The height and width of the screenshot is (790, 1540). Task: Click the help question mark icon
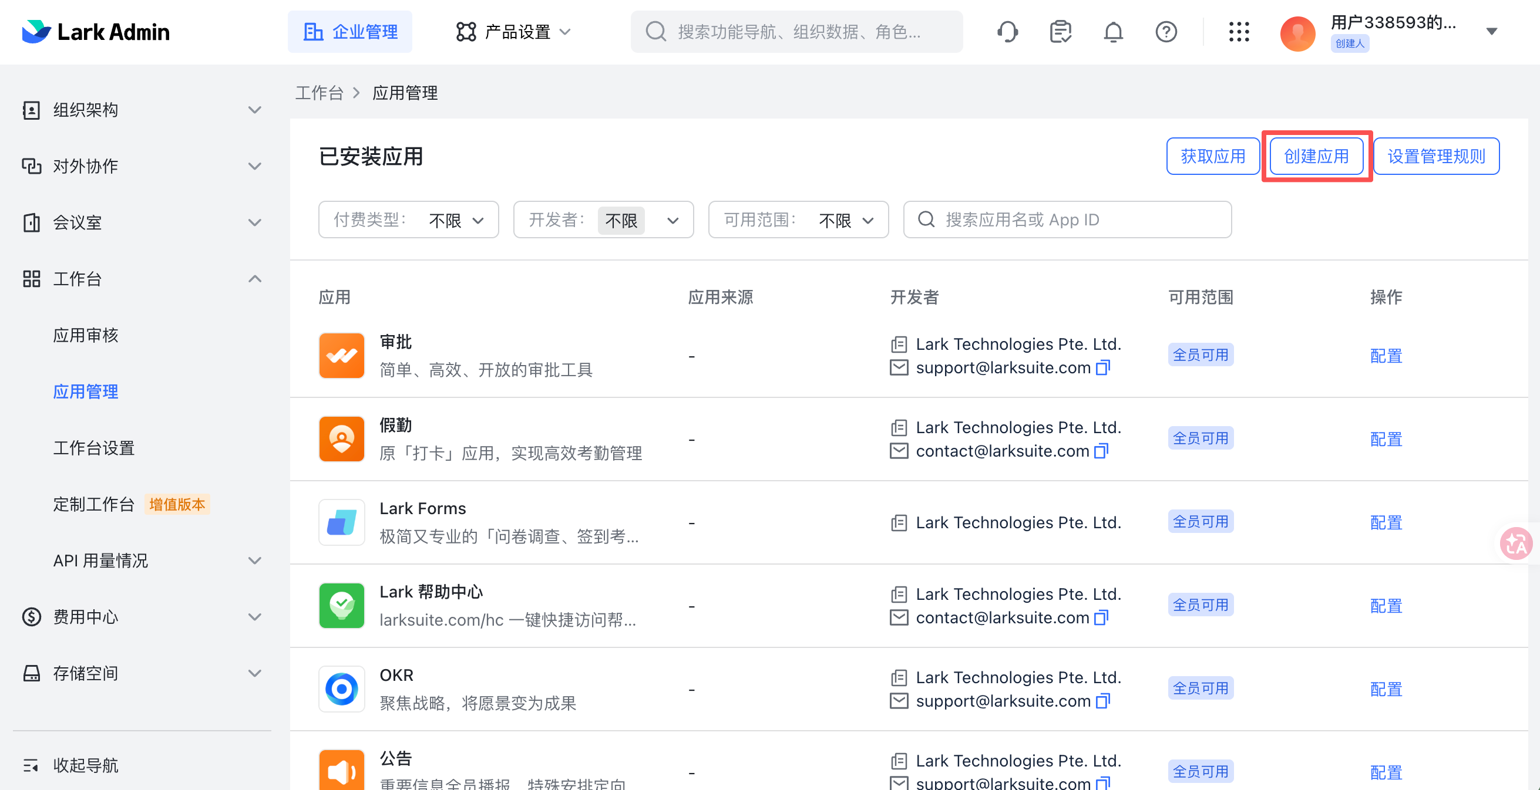(1166, 32)
